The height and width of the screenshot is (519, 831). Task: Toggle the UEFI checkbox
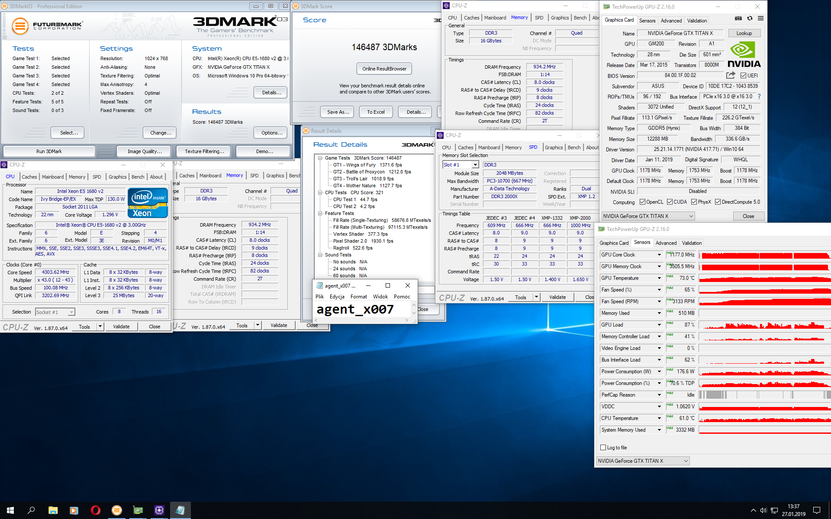tap(743, 75)
